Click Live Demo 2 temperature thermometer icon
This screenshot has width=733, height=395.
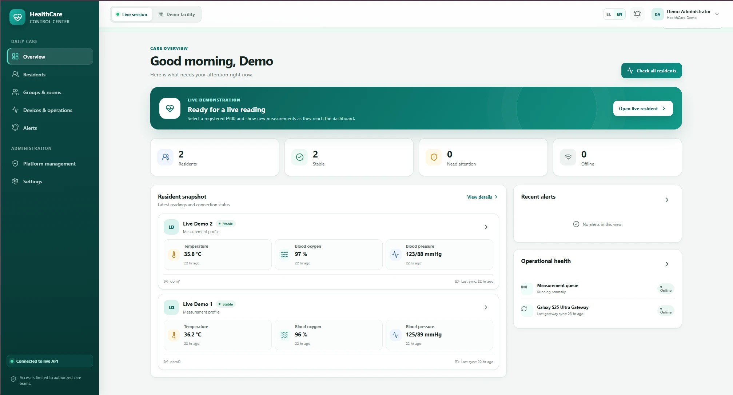tap(174, 255)
